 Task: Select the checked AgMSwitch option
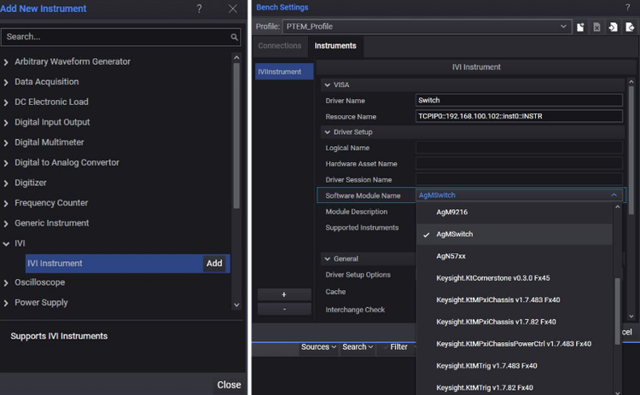coord(455,234)
